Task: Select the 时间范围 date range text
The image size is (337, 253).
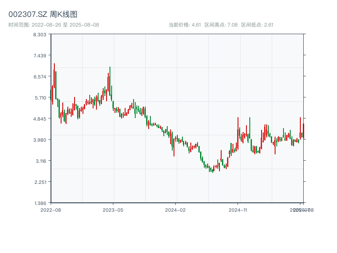Action: click(54, 25)
